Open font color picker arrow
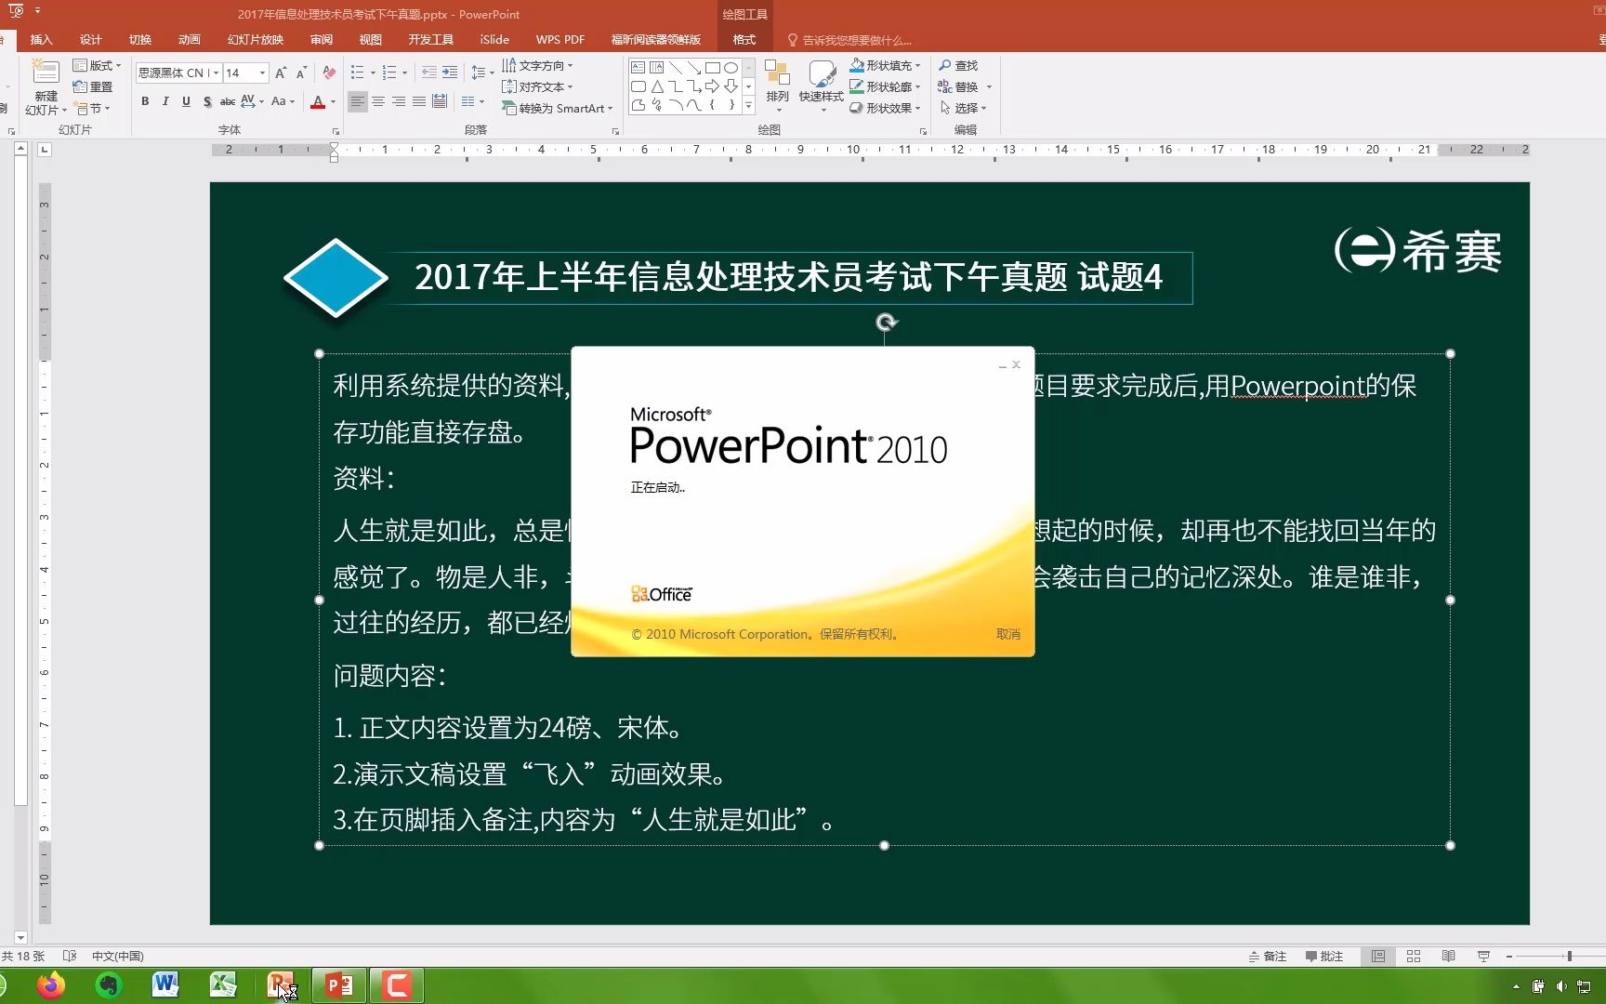Screen dimensions: 1606x1004 (x=333, y=101)
